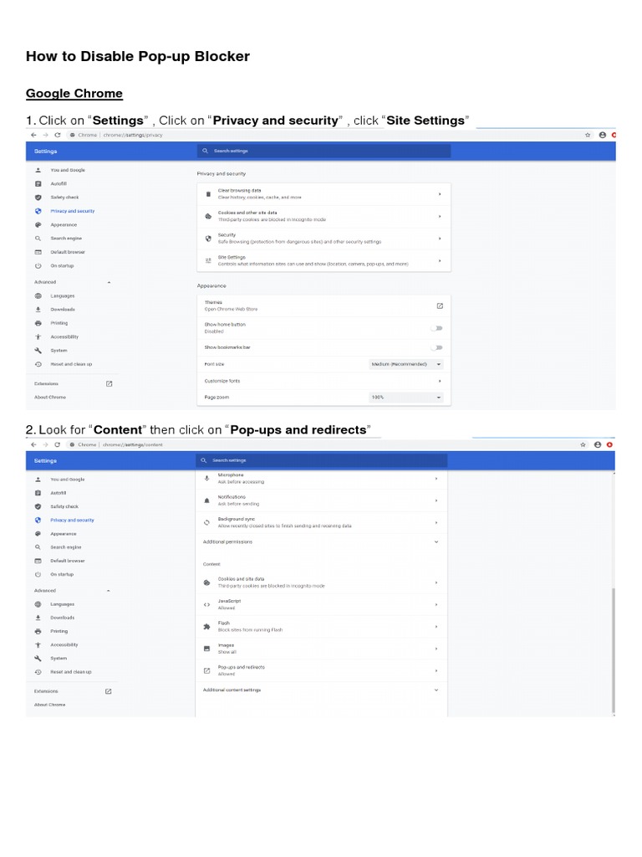Enable the Show home button toggle
642x857 pixels.
(437, 328)
